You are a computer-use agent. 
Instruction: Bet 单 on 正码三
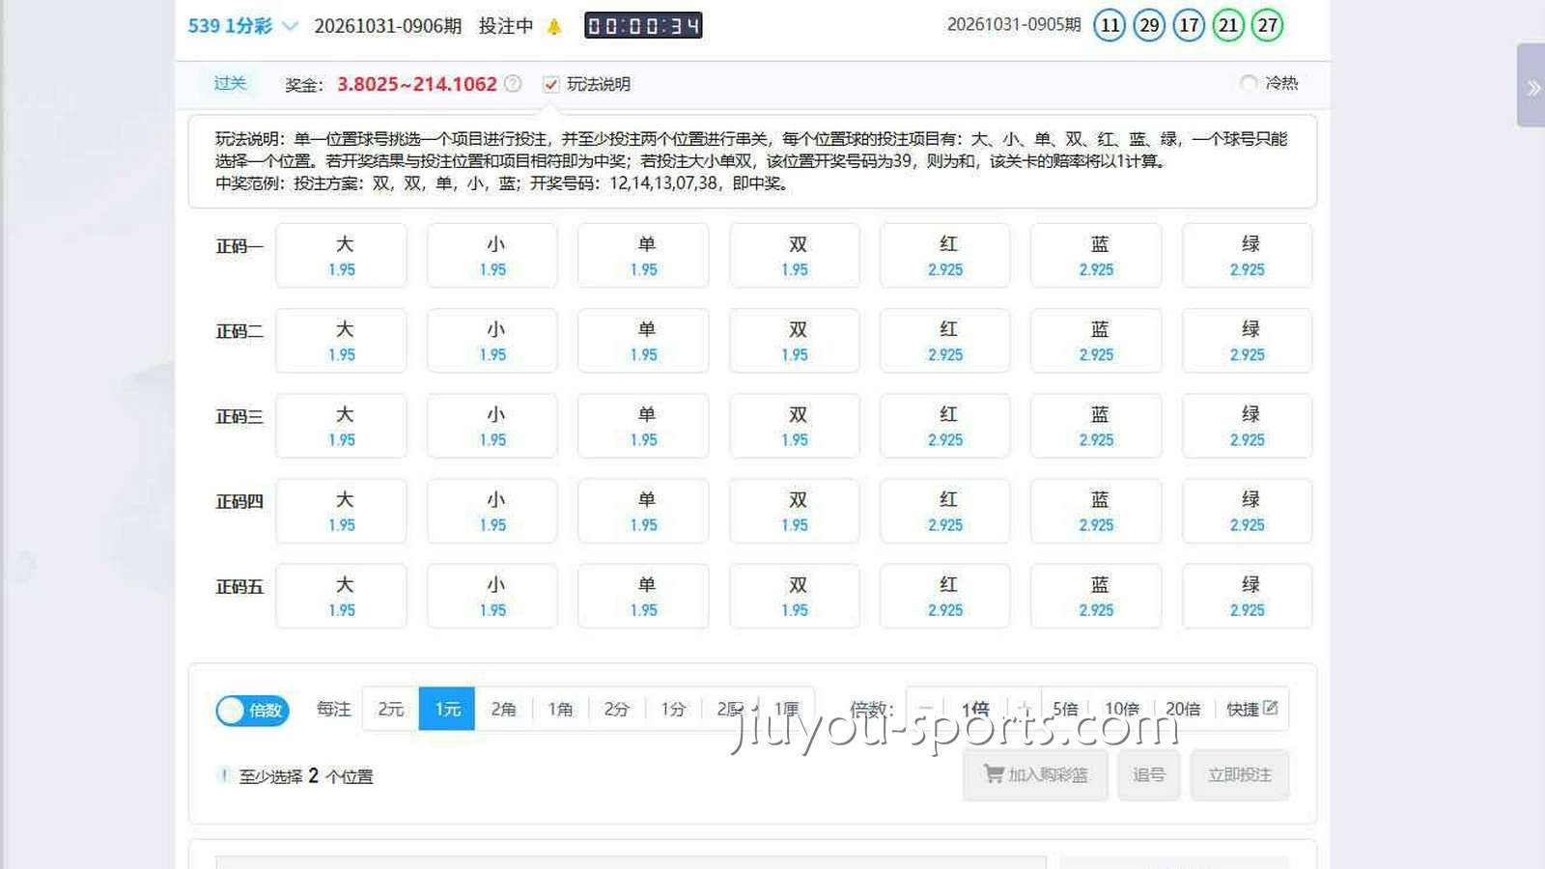(644, 426)
